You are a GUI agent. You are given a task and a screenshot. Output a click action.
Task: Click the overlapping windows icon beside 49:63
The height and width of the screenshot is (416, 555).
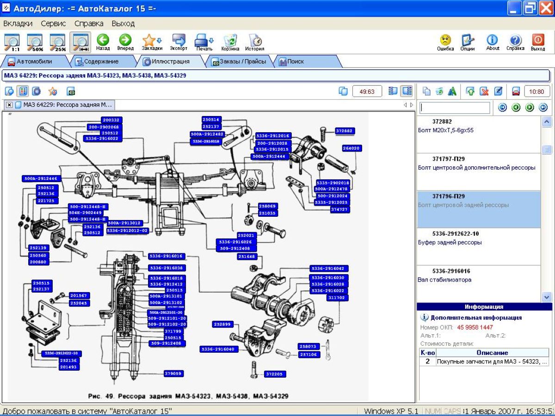coord(343,91)
